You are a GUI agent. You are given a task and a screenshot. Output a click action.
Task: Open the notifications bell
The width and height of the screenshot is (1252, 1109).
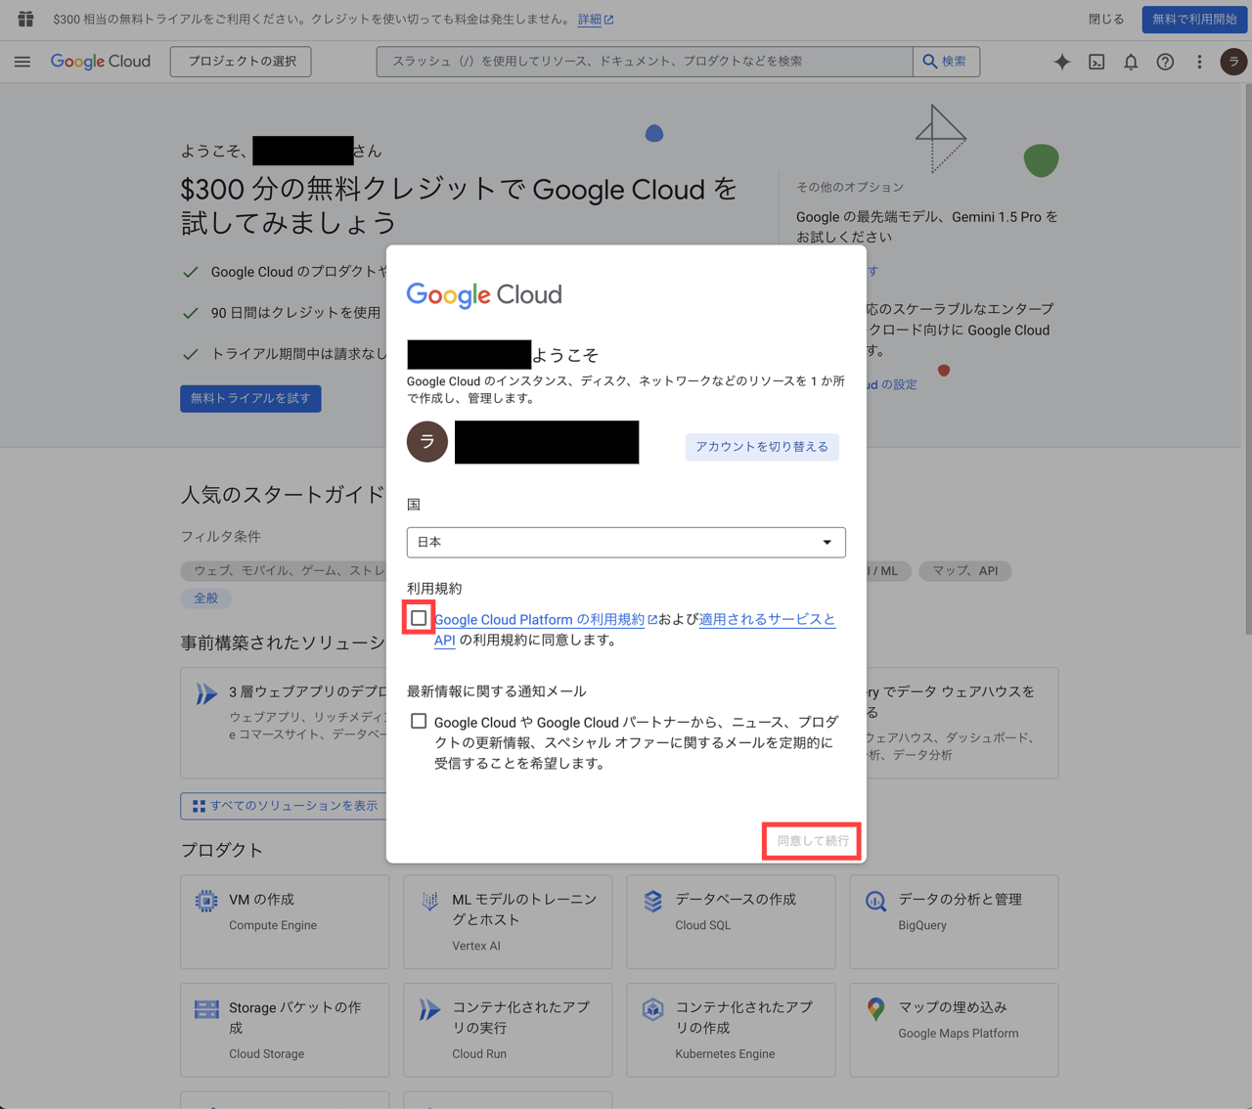(1131, 62)
